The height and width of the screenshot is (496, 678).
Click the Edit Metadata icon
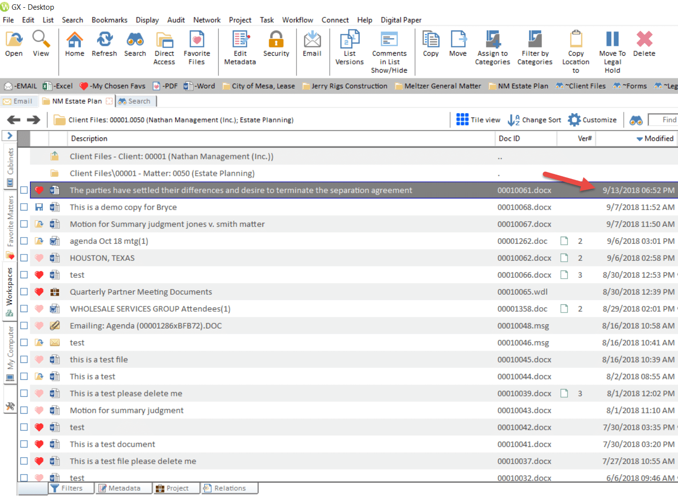(240, 48)
